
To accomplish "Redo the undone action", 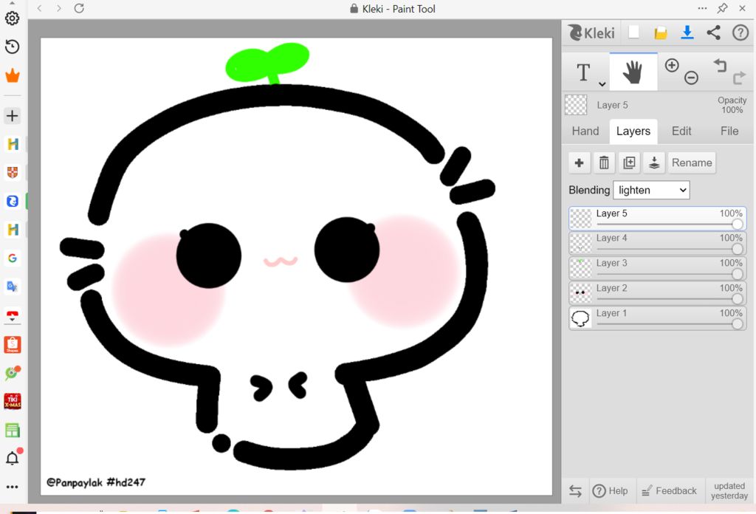I will tap(738, 78).
